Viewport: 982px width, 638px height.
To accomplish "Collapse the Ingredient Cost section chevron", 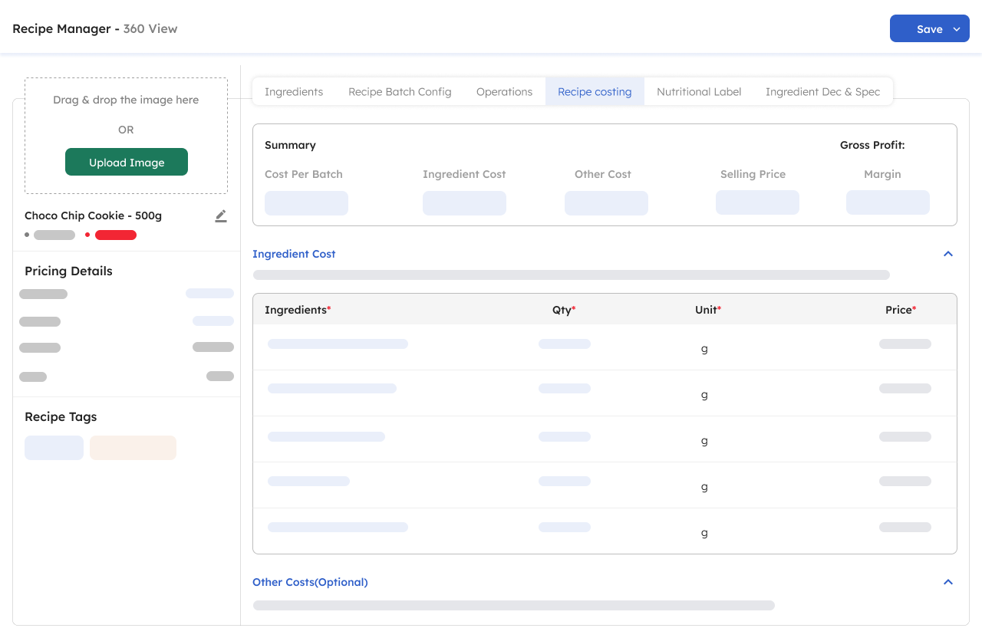I will pyautogui.click(x=948, y=254).
